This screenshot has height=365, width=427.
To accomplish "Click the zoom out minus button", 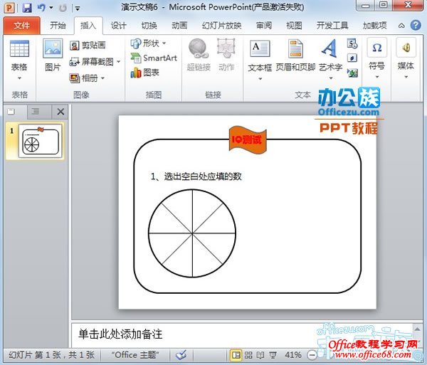I will [310, 354].
